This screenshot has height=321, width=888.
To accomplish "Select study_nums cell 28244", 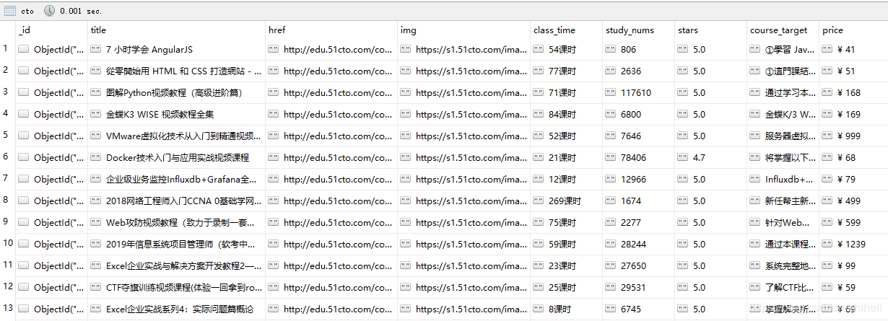I will pyautogui.click(x=638, y=245).
